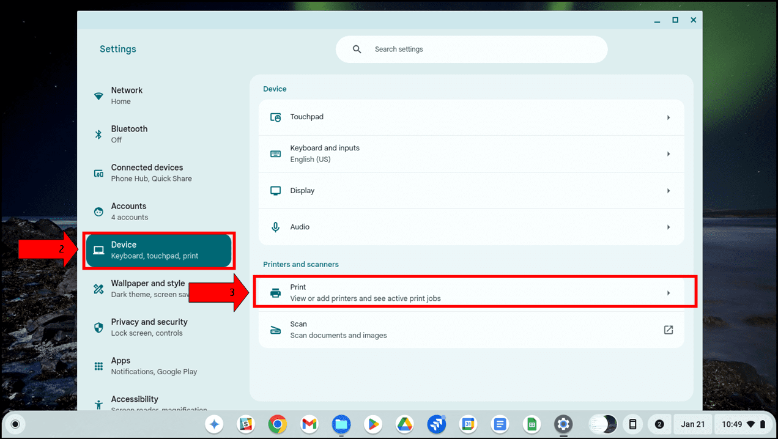
Task: Activate the search settings magnifier icon
Action: (x=357, y=50)
